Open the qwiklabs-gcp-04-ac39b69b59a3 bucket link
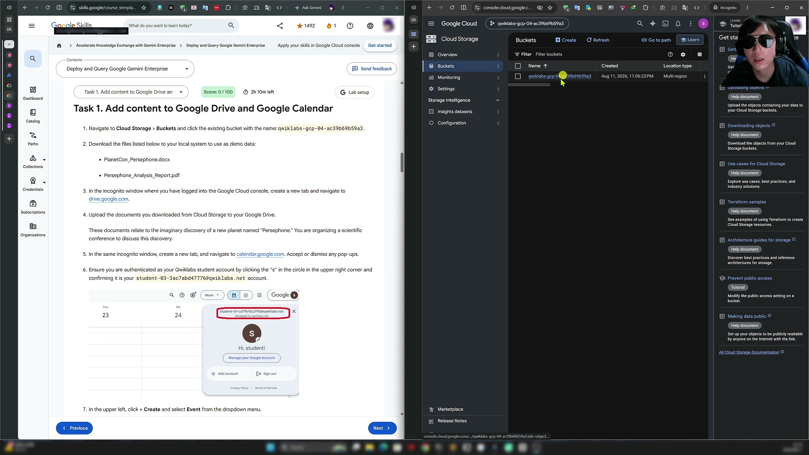This screenshot has height=455, width=809. (560, 76)
